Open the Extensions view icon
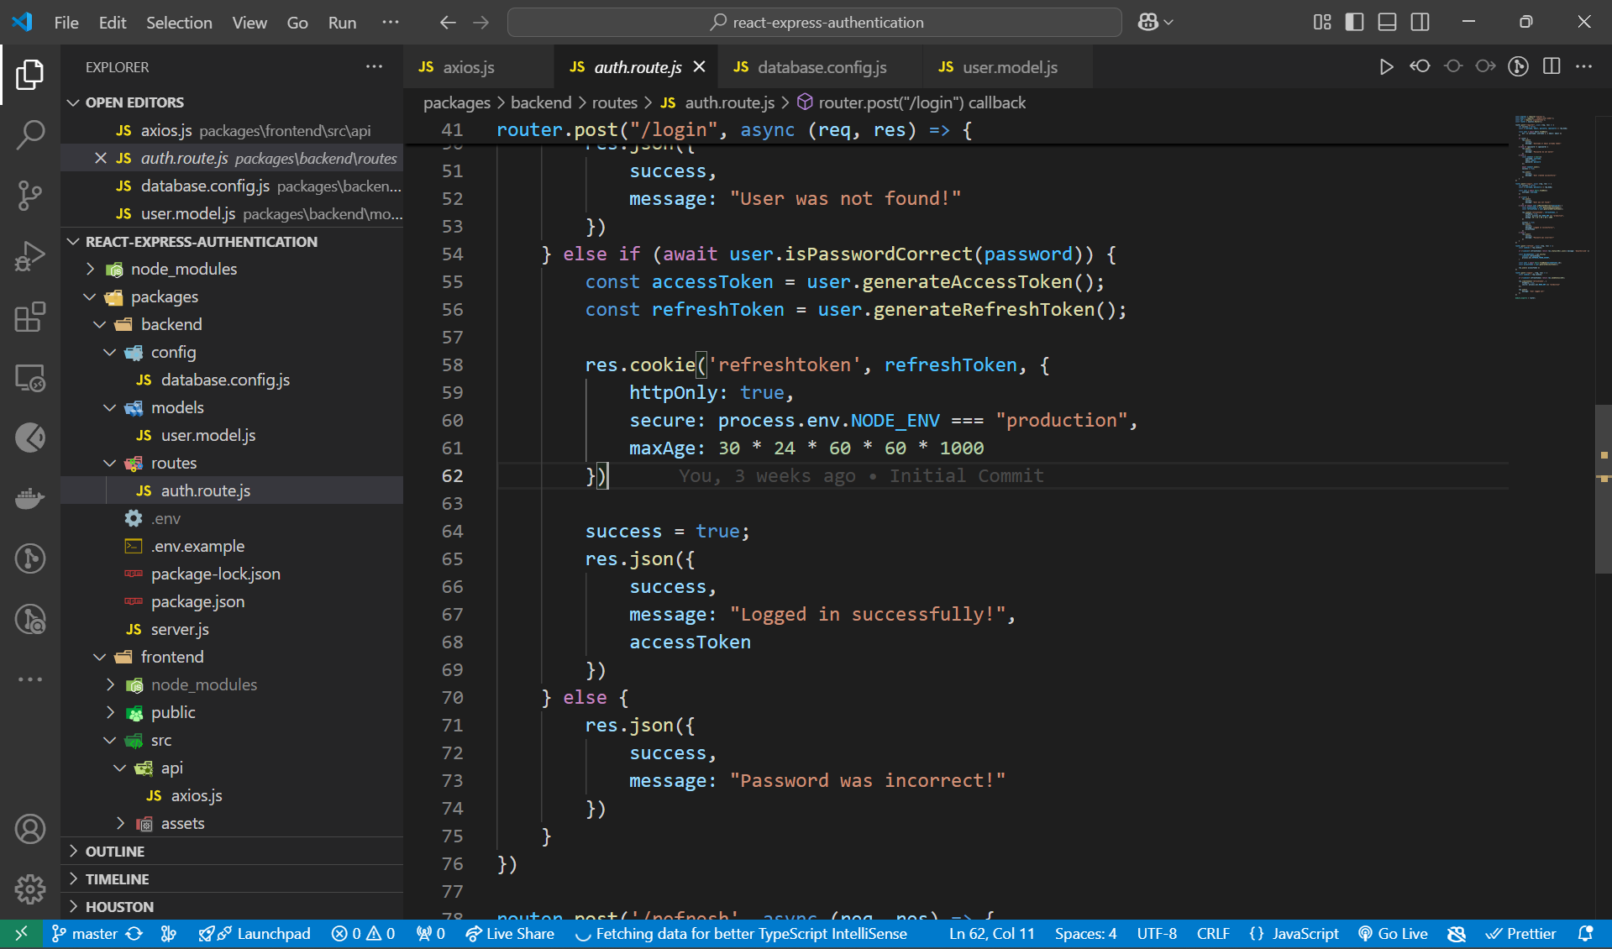The image size is (1612, 949). click(30, 317)
